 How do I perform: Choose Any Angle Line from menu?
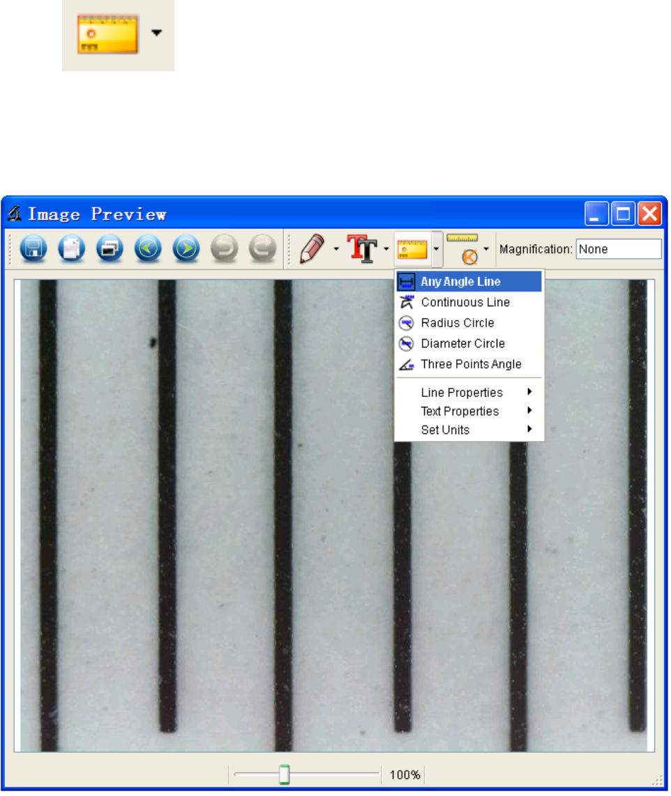469,283
